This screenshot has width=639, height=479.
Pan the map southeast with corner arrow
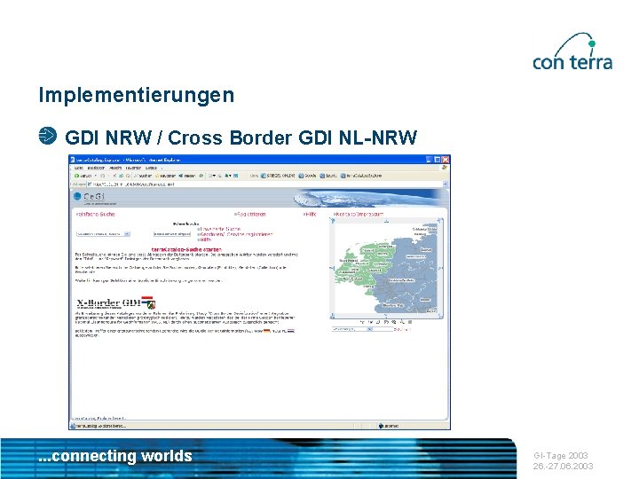coord(440,315)
